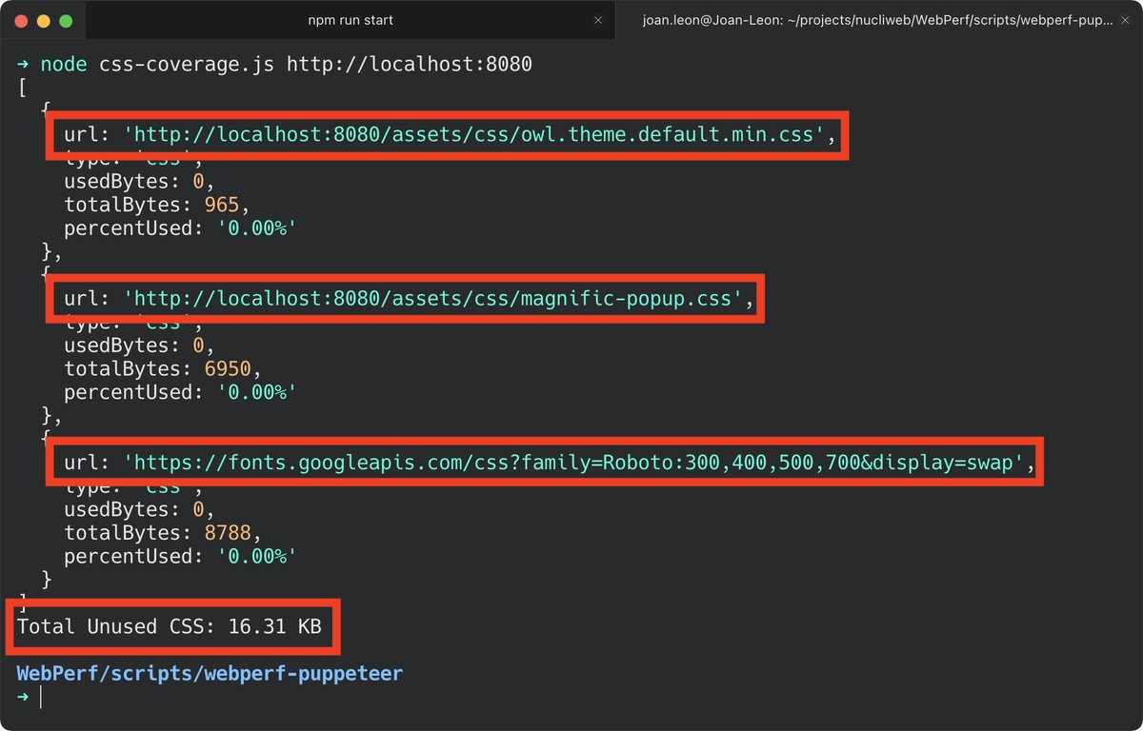The image size is (1143, 731).
Task: Click the magnific-popup.css URL
Action: 432,299
